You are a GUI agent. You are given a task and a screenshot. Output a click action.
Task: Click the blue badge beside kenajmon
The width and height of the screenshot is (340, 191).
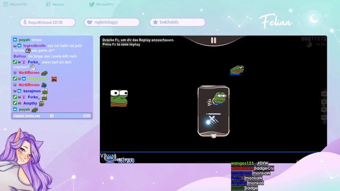pyautogui.click(x=20, y=91)
